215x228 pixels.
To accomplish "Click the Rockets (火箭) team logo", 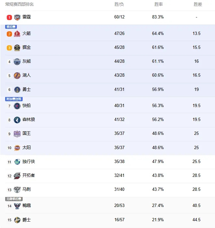I will point(17,34).
